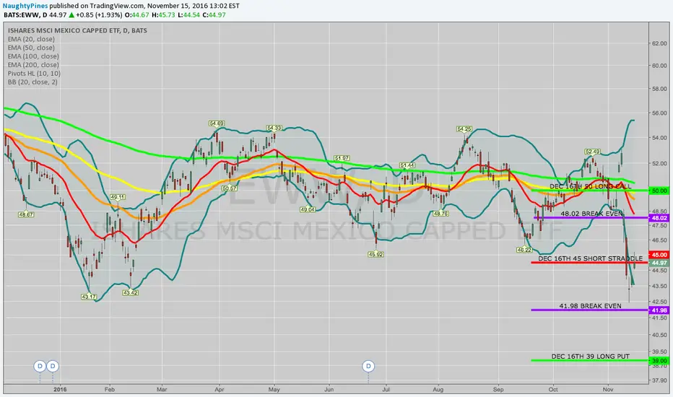673x397 pixels.
Task: Click the red 45.00 price axis tag
Action: [659, 255]
